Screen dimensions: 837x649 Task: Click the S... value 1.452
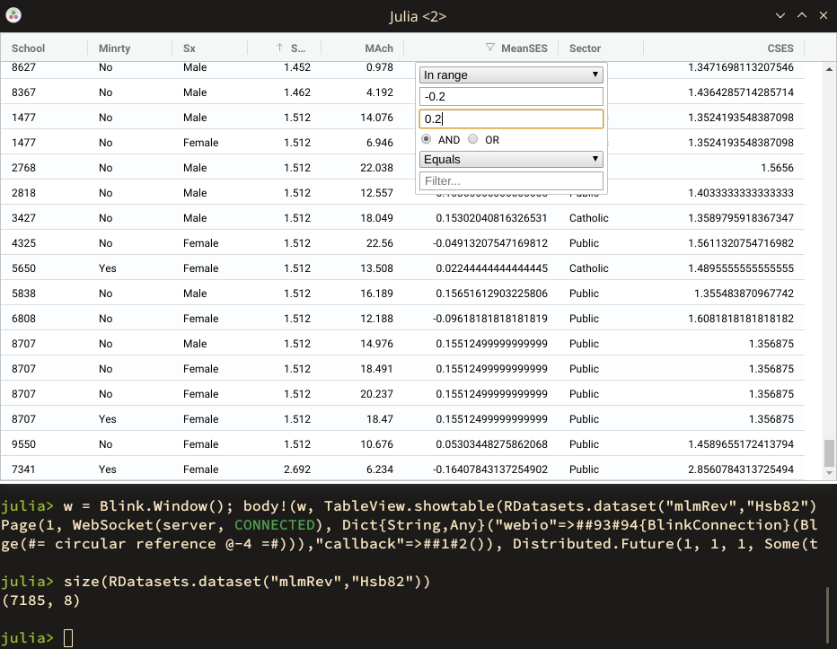tap(296, 67)
